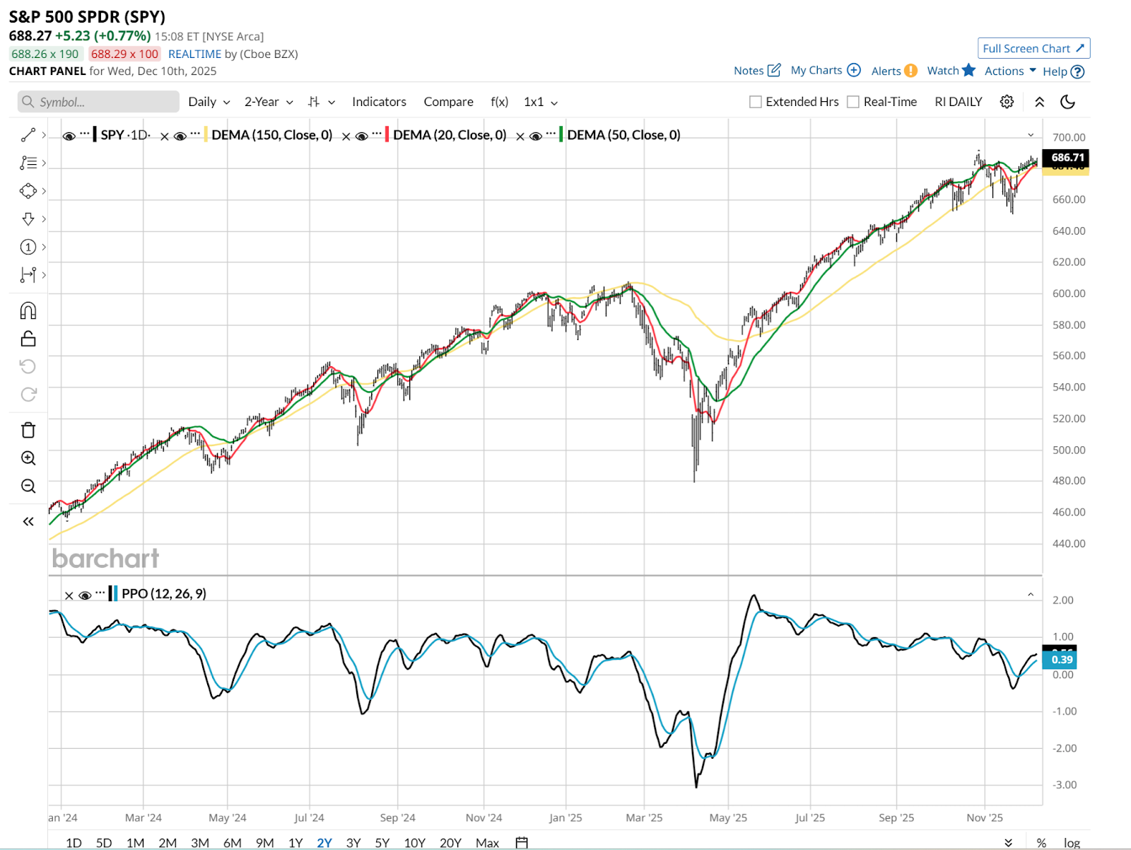The image size is (1131, 850).
Task: Select the trend line drawing tool
Action: tap(28, 134)
